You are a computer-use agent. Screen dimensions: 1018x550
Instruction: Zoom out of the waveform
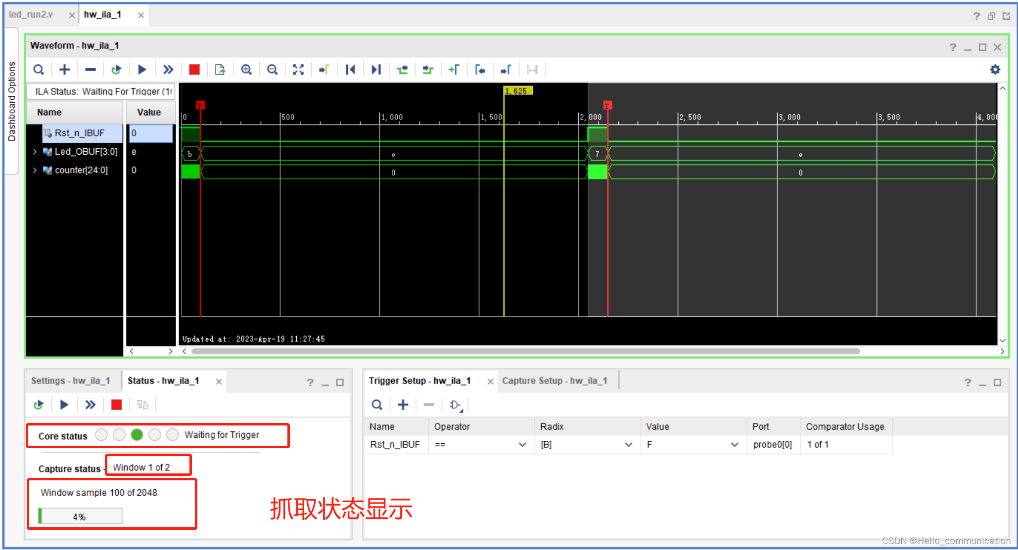(273, 69)
